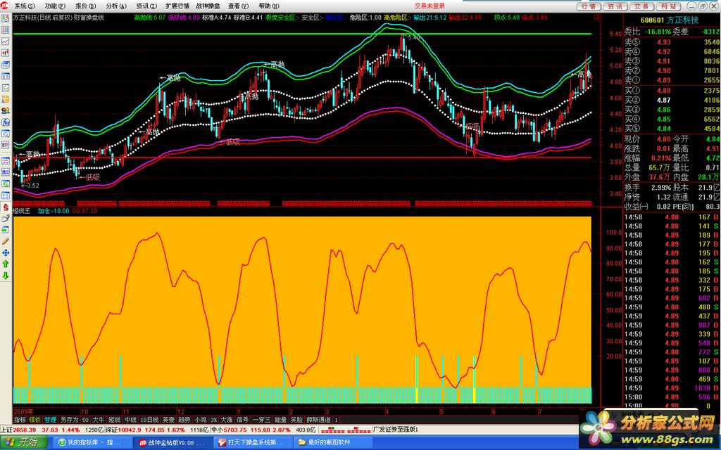
Task: Open 最好的截图软件 folder in taskbar
Action: point(332,442)
